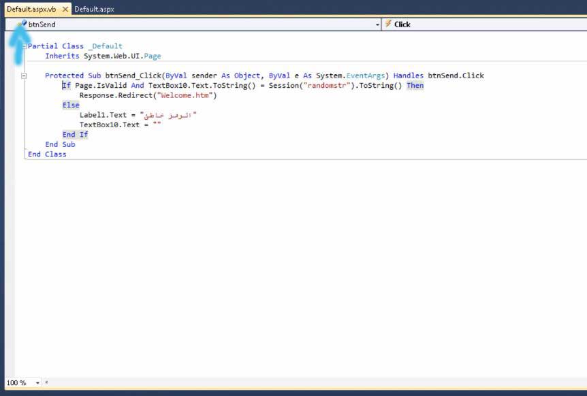Collapse the btnSend_Click Sub block
This screenshot has width=587, height=396.
pyautogui.click(x=24, y=76)
